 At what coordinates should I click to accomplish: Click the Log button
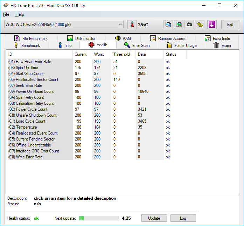pyautogui.click(x=183, y=218)
